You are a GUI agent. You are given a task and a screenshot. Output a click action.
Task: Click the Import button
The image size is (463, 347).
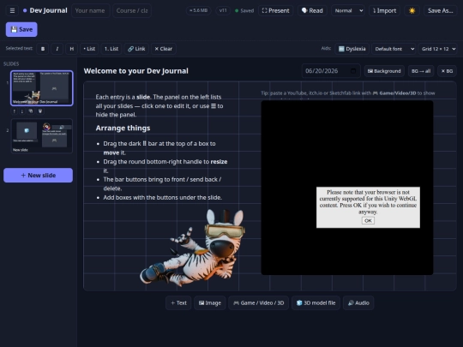(x=384, y=10)
